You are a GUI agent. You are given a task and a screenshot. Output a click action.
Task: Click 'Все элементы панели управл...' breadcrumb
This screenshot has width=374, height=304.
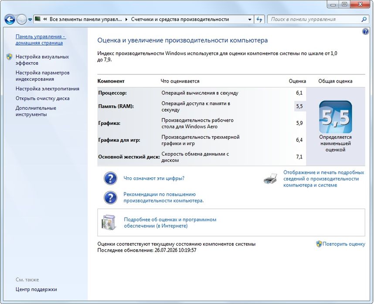tap(85, 19)
